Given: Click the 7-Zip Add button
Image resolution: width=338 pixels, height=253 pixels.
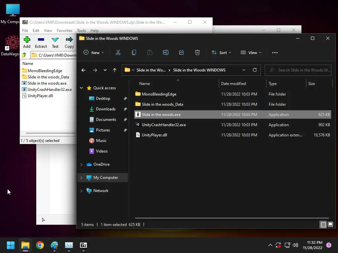Looking at the screenshot, I should (27, 42).
